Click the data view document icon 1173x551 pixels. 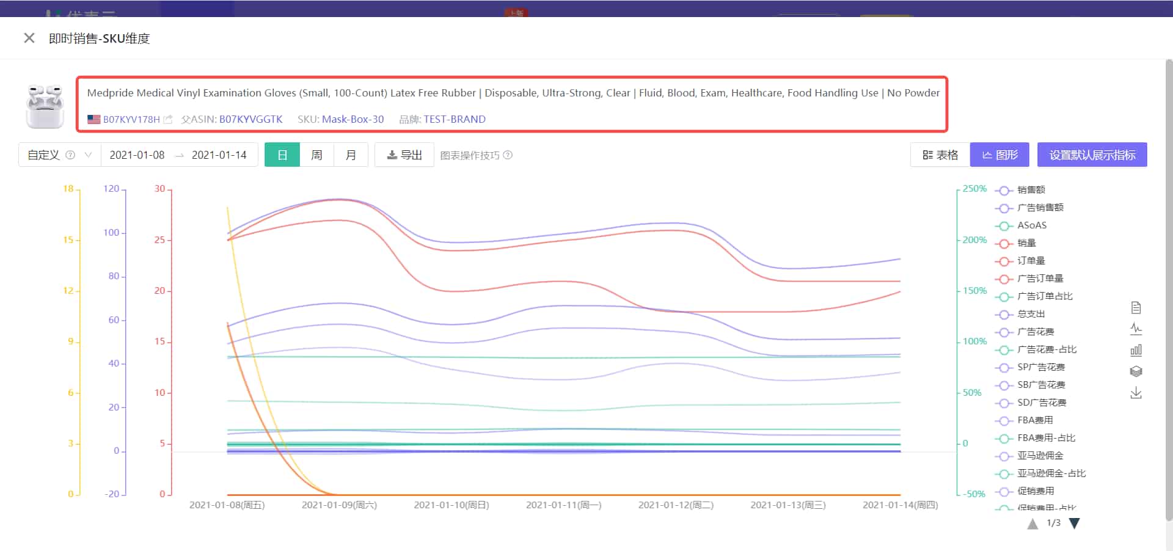pyautogui.click(x=1136, y=308)
